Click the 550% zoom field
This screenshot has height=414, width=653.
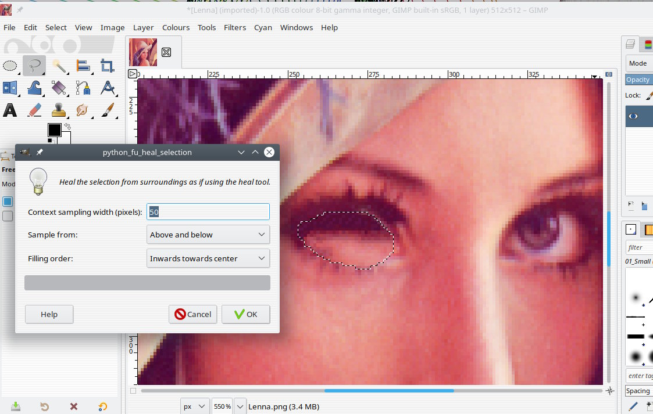[x=222, y=406]
